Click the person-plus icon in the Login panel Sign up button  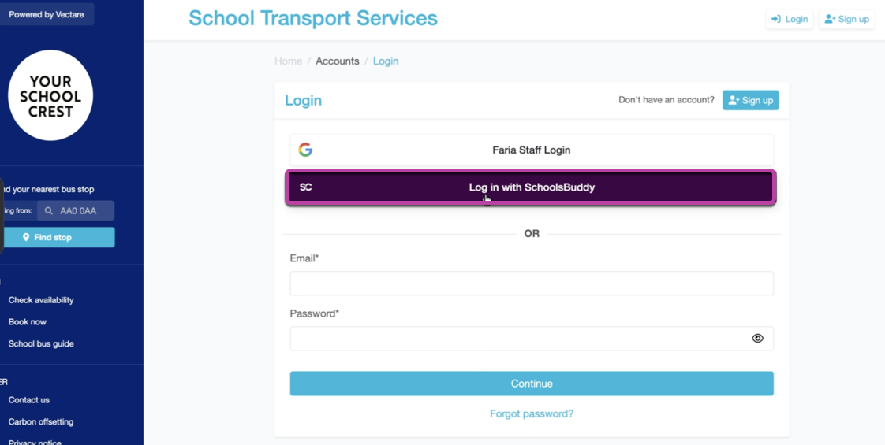click(x=734, y=100)
